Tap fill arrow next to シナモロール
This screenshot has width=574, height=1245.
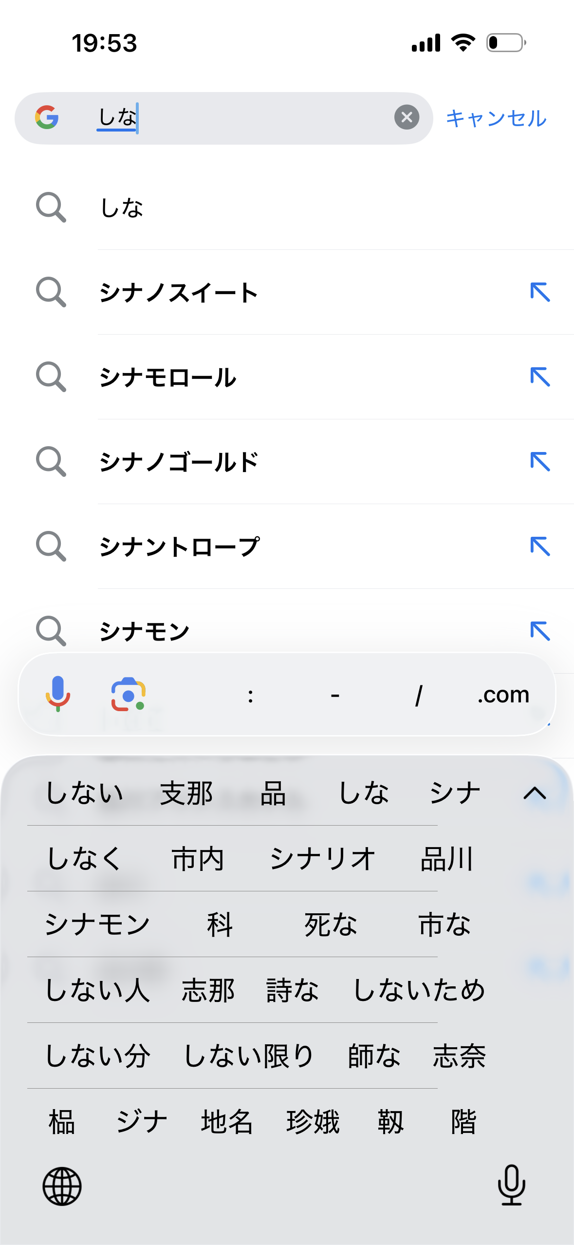tap(540, 377)
